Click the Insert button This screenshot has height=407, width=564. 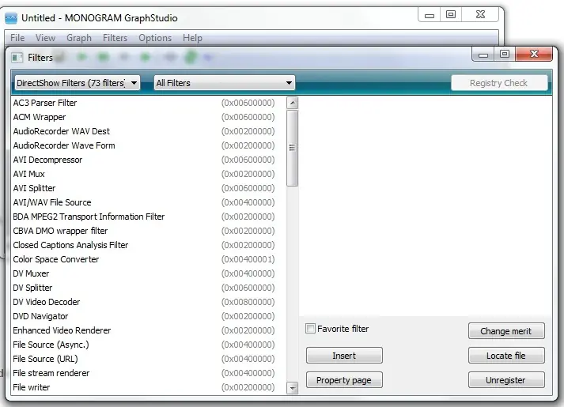point(344,356)
